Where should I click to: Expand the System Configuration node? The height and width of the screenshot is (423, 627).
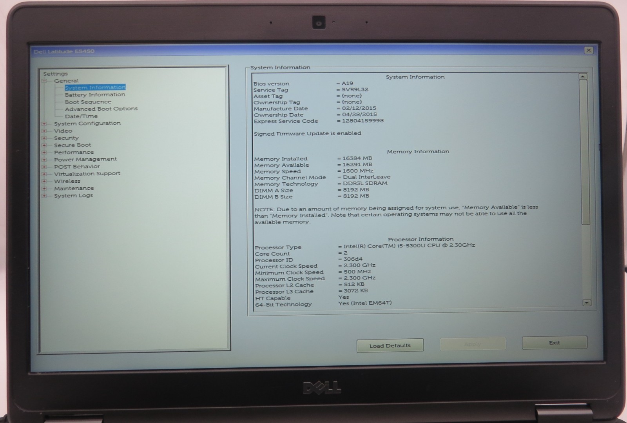(44, 123)
